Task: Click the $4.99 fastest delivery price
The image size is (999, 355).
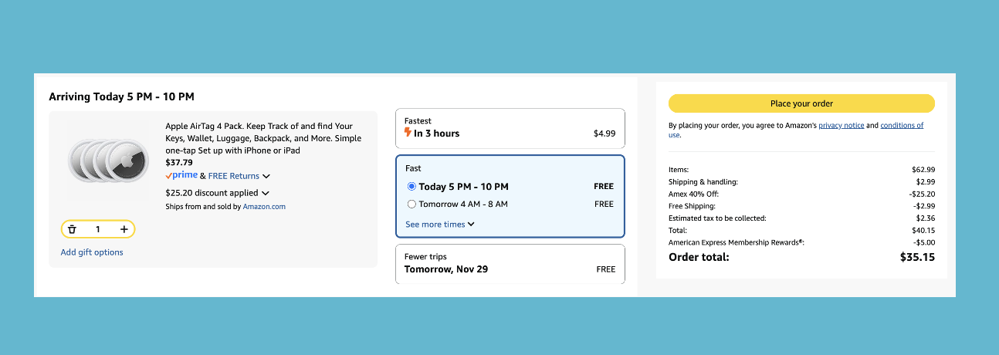Action: (x=604, y=134)
